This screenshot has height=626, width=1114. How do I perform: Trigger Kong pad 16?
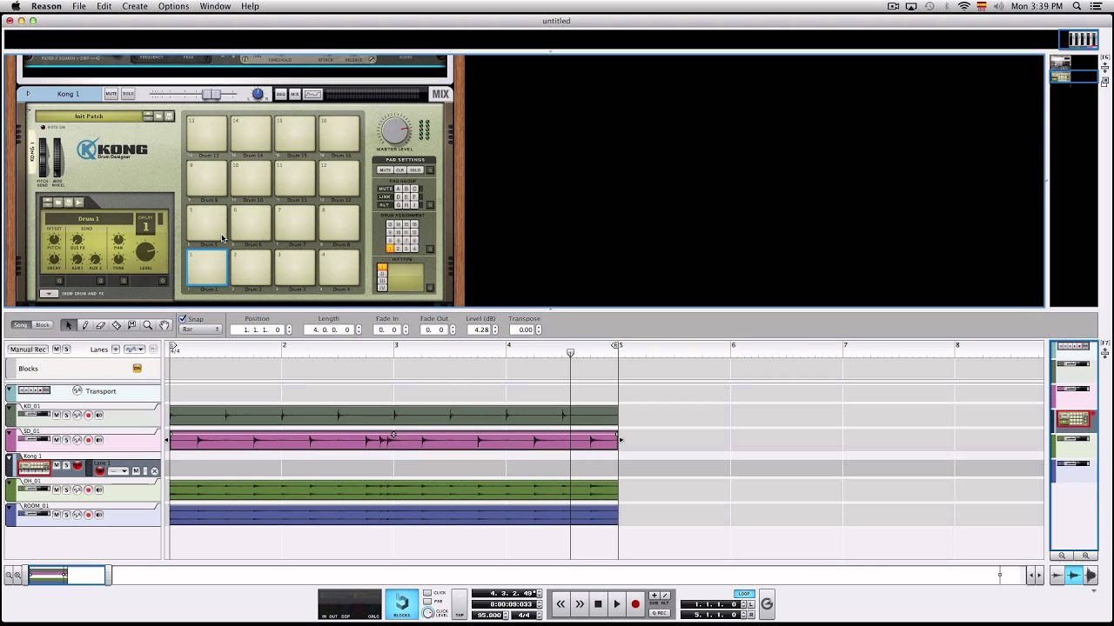pyautogui.click(x=339, y=133)
